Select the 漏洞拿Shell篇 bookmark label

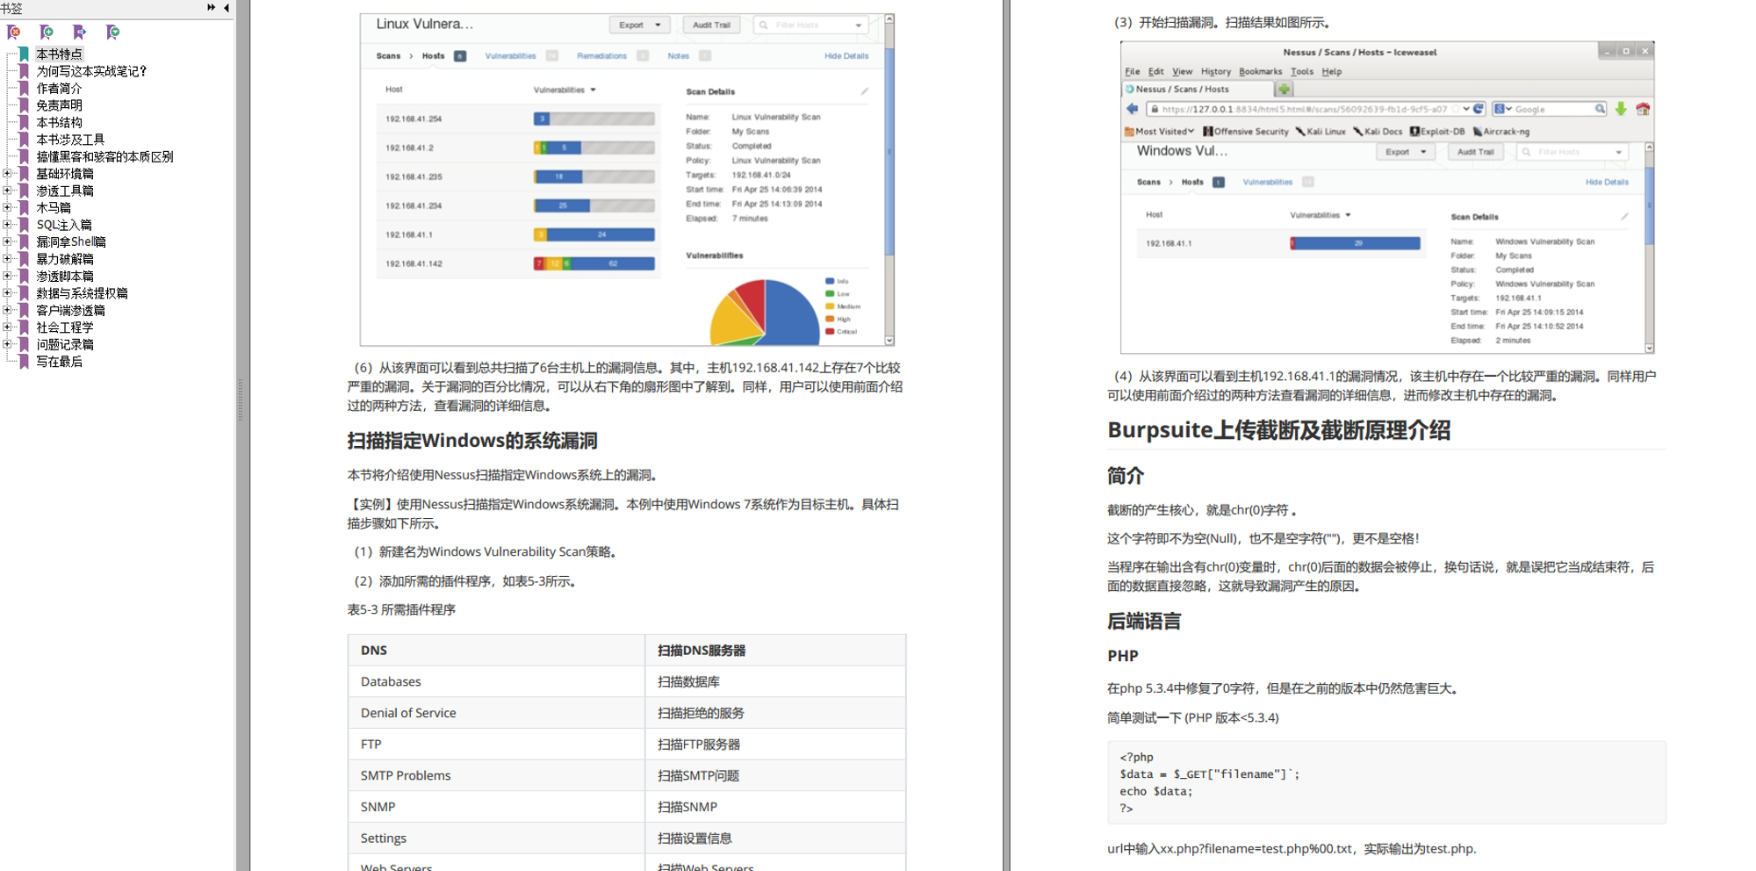[x=71, y=242]
